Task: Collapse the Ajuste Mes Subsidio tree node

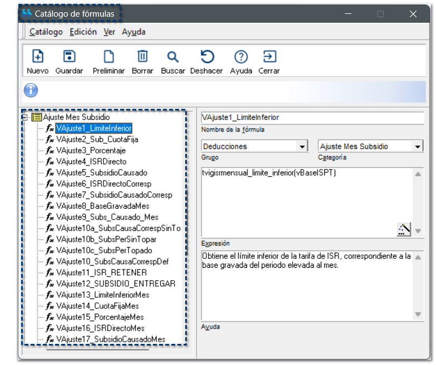Action: 24,118
